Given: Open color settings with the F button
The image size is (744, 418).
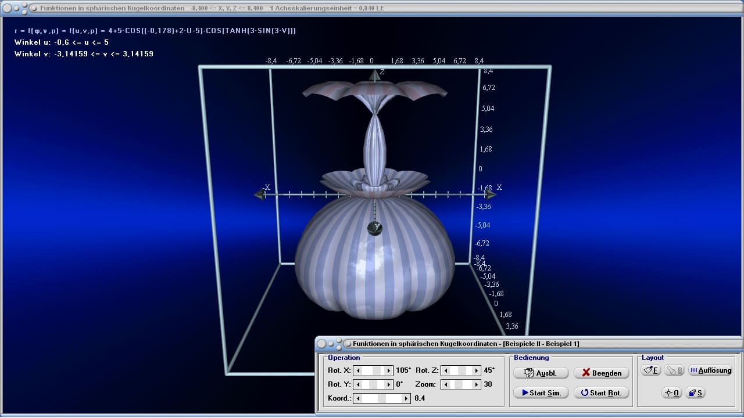Looking at the screenshot, I should point(650,370).
